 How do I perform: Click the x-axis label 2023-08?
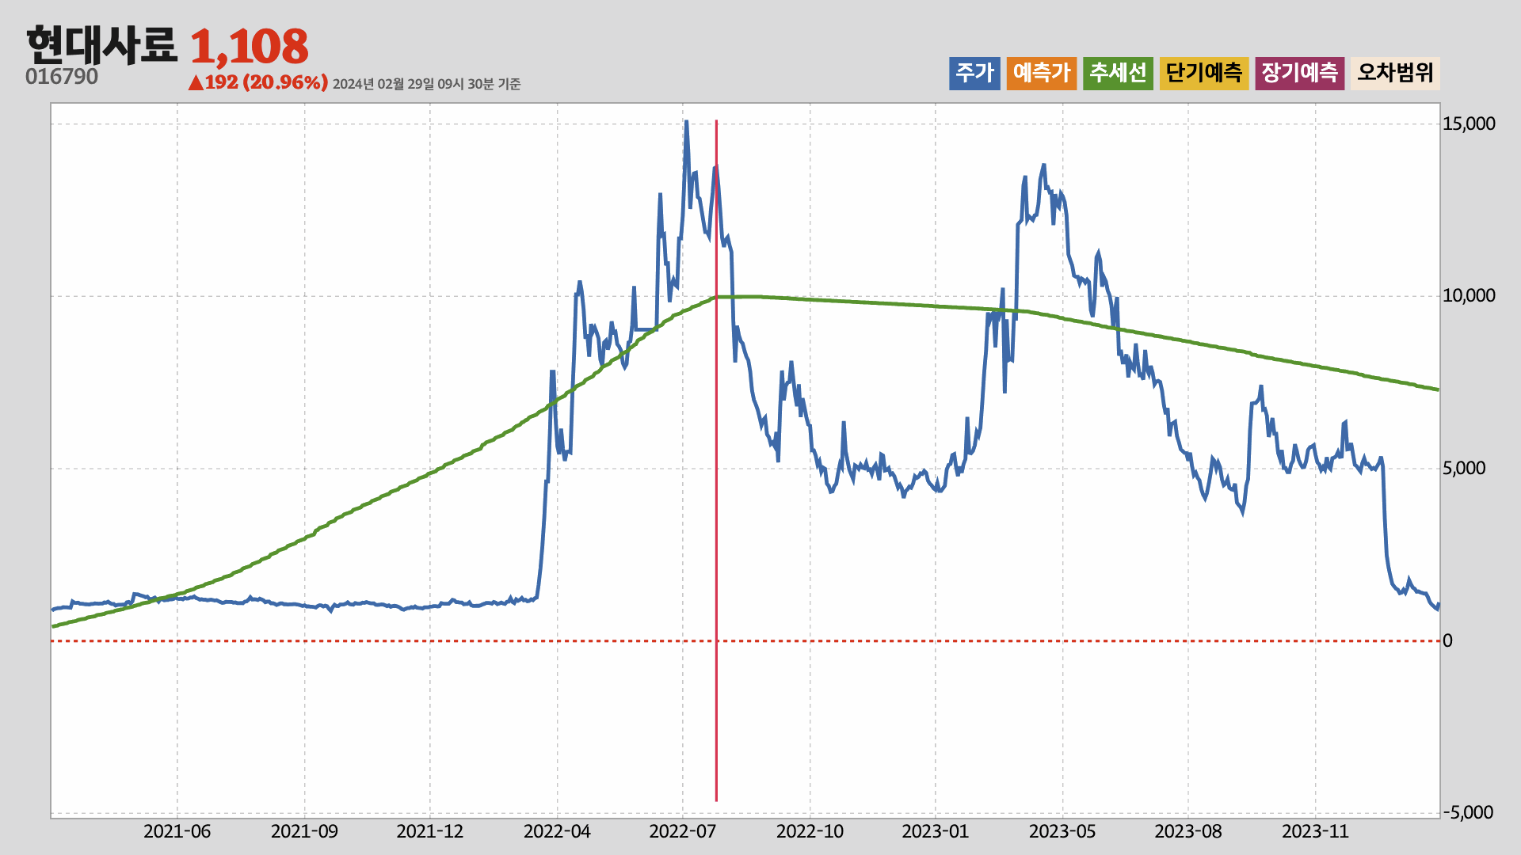coord(1188,831)
